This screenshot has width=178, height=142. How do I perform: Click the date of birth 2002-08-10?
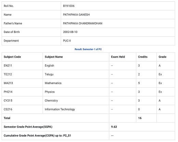pyautogui.click(x=70, y=32)
